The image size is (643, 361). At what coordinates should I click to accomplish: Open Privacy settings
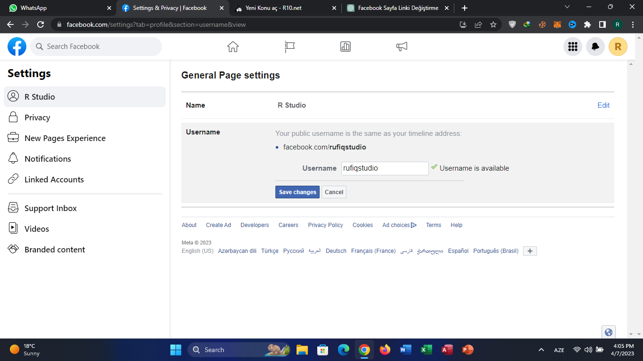(85, 118)
